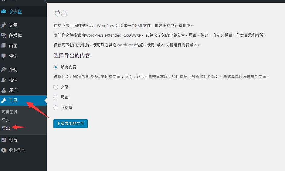Viewport: 285px width, 171px height.
Task: Select the 多媒体 radio option
Action: [x=56, y=108]
